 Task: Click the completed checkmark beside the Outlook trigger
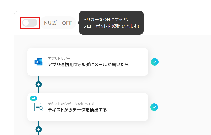[x=155, y=62]
